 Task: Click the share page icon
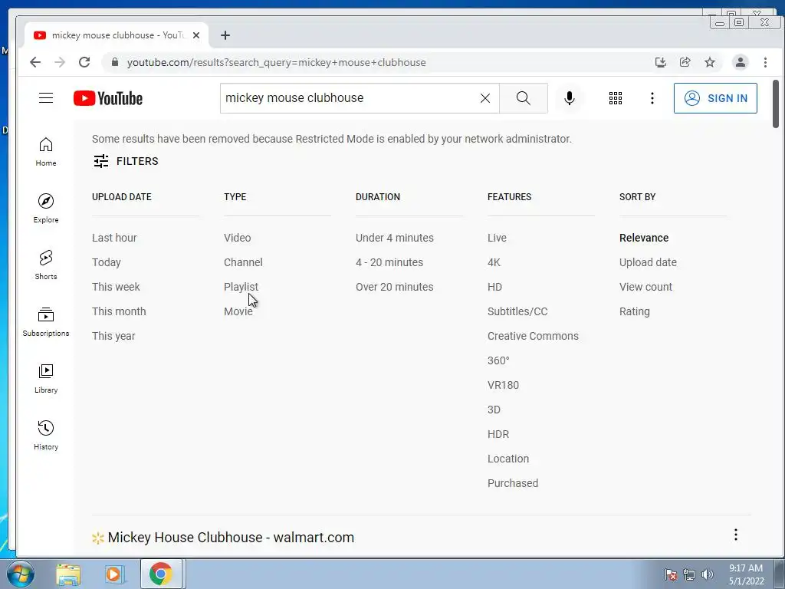pos(685,62)
